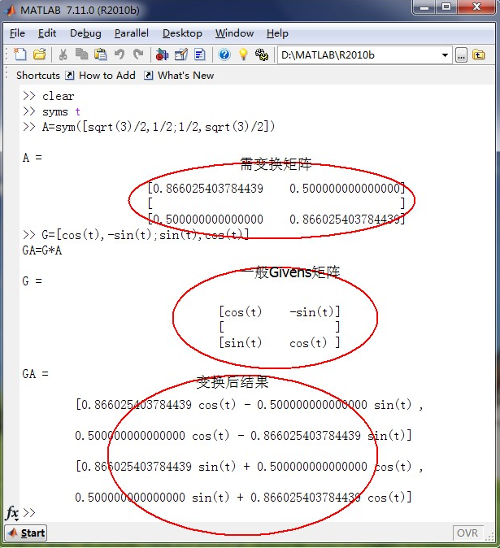The image size is (500, 548).
Task: Open the GUIDE tool icon
Action: [180, 54]
